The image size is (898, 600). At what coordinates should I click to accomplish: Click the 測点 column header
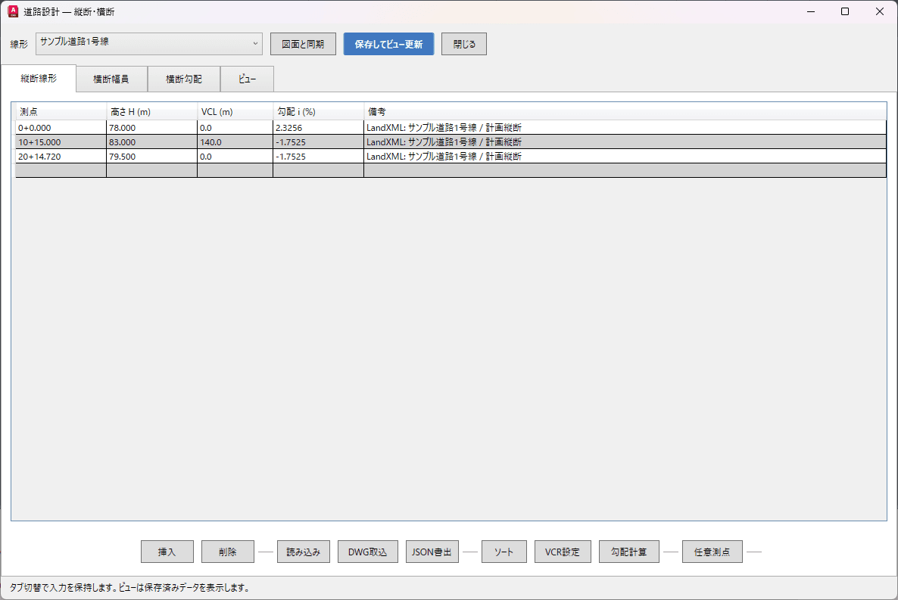point(61,112)
